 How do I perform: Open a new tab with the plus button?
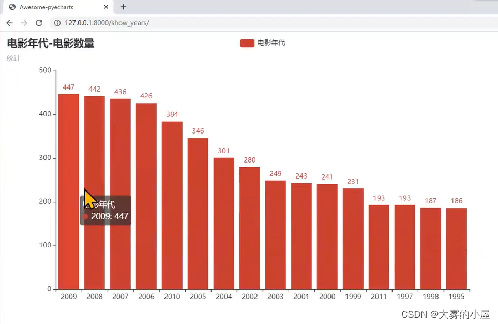coord(124,7)
